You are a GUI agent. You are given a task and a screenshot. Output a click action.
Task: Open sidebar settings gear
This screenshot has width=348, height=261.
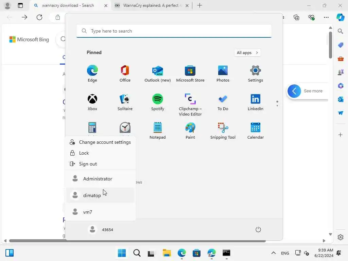[x=341, y=237]
